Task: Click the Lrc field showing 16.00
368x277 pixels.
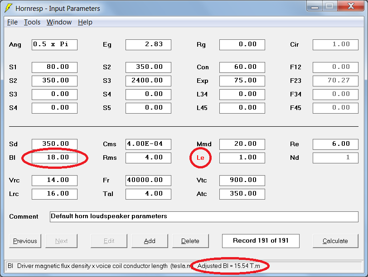Action: [x=54, y=194]
